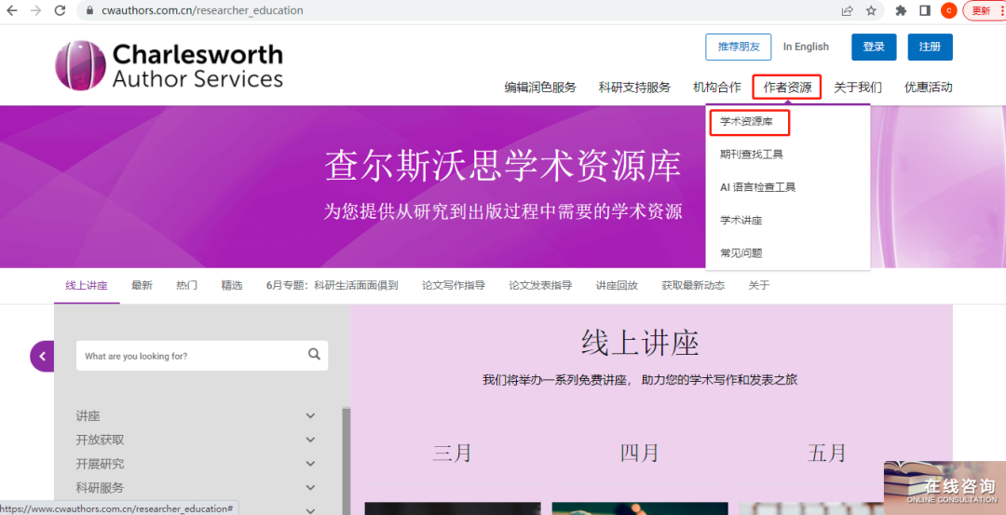Click the browser forward arrow

pos(36,10)
